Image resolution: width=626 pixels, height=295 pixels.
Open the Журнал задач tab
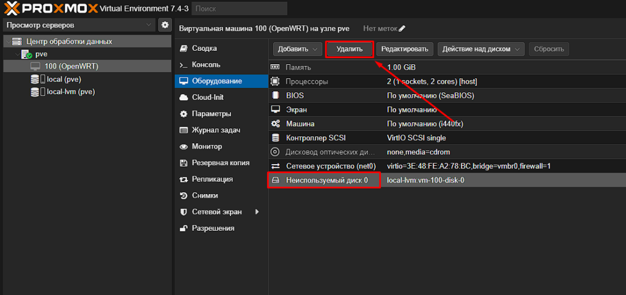[x=221, y=130]
